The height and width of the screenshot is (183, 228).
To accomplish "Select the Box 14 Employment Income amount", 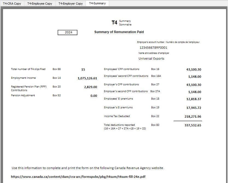I will 87,78.
